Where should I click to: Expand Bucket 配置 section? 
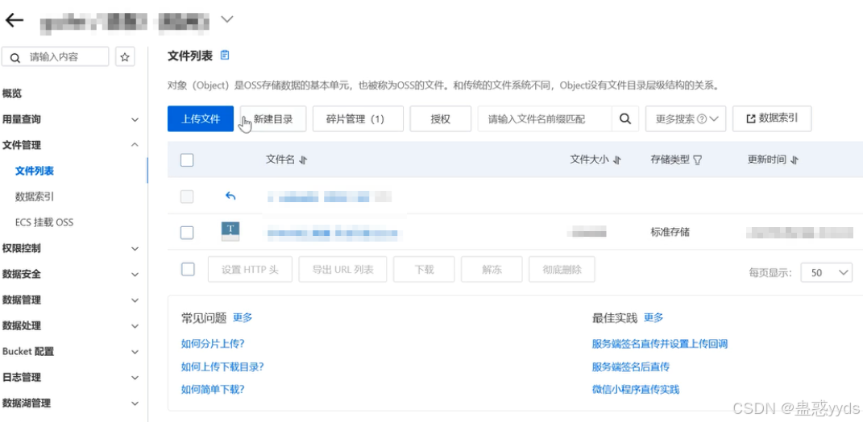pos(135,352)
